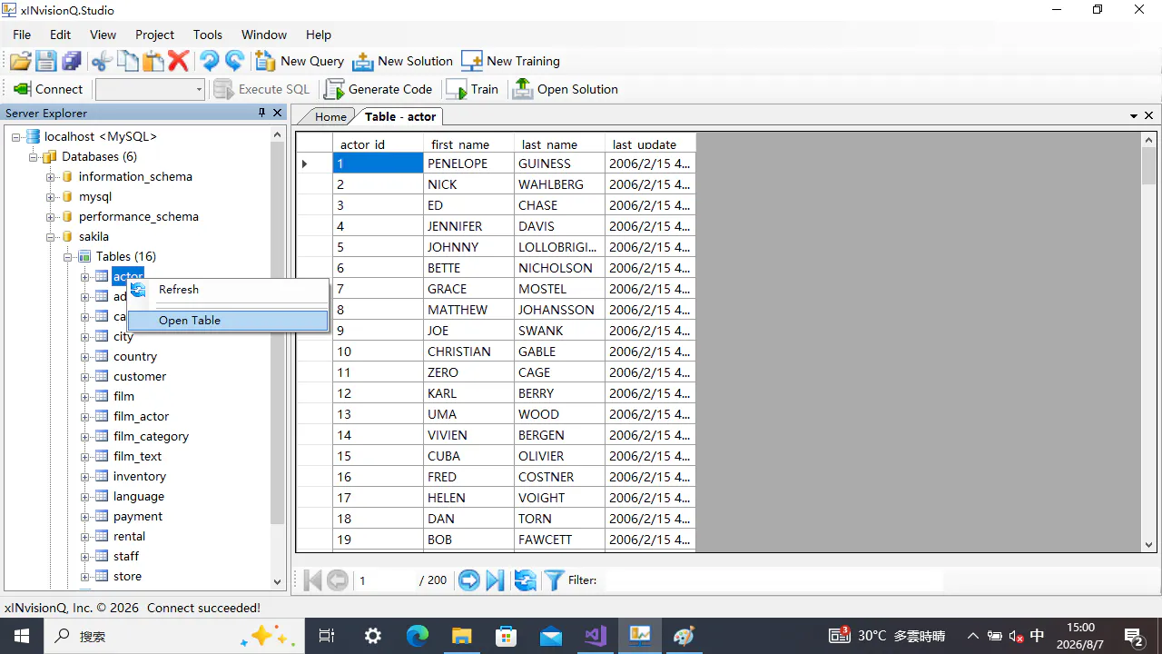Switch to the Home tab
The width and height of the screenshot is (1162, 654).
[330, 116]
